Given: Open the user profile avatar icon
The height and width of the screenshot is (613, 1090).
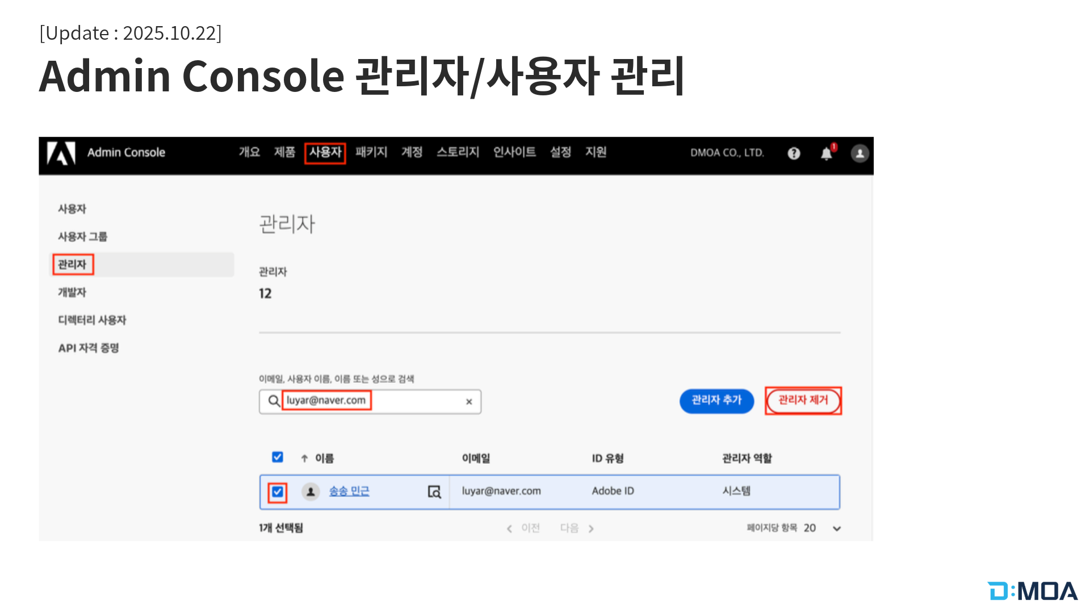Looking at the screenshot, I should tap(860, 153).
